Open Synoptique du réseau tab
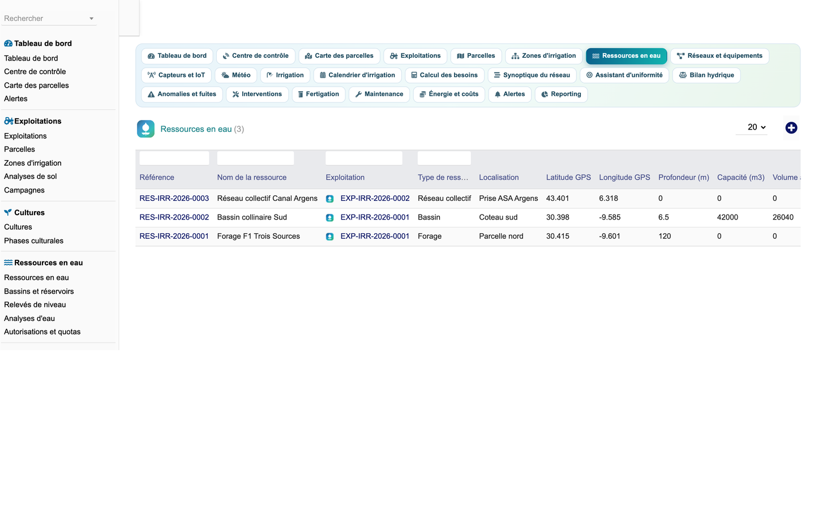 pos(532,75)
